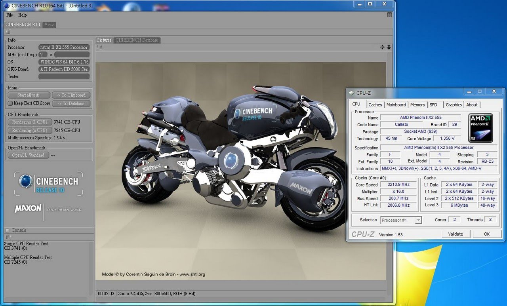
Task: Open Graphics tab in CPU-Z
Action: pyautogui.click(x=454, y=105)
